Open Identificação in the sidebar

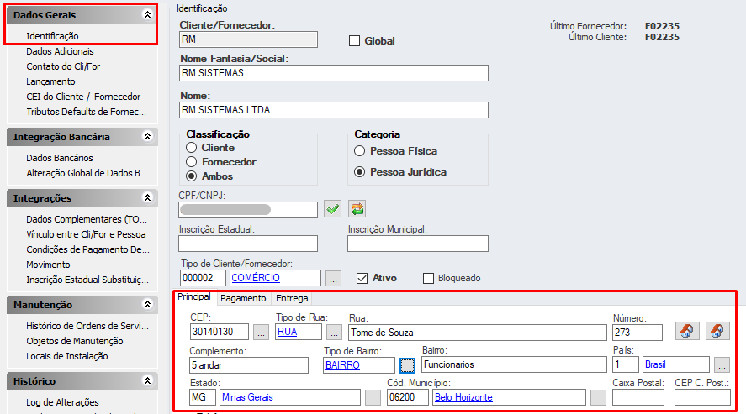point(52,36)
